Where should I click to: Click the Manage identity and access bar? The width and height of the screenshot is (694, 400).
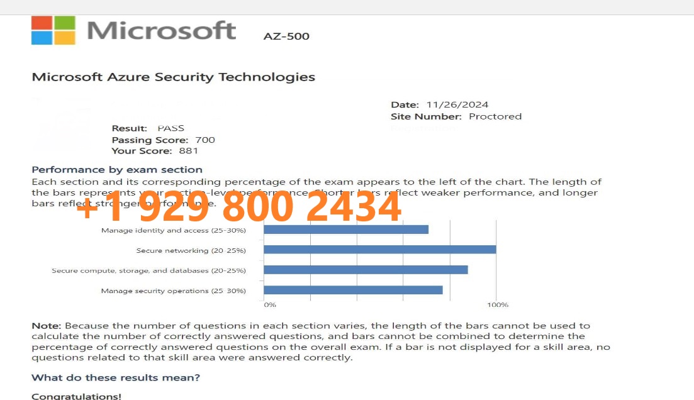point(346,229)
